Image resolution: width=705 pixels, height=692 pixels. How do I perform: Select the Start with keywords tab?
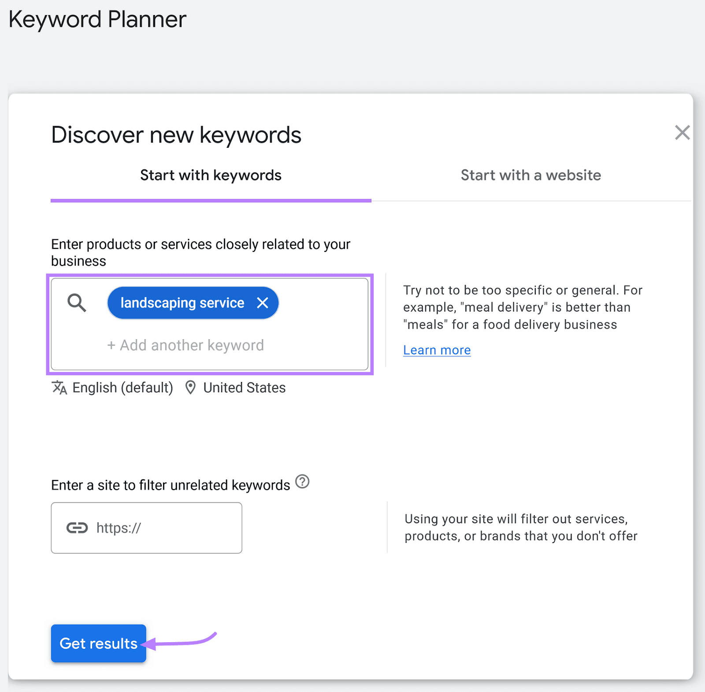coord(210,175)
